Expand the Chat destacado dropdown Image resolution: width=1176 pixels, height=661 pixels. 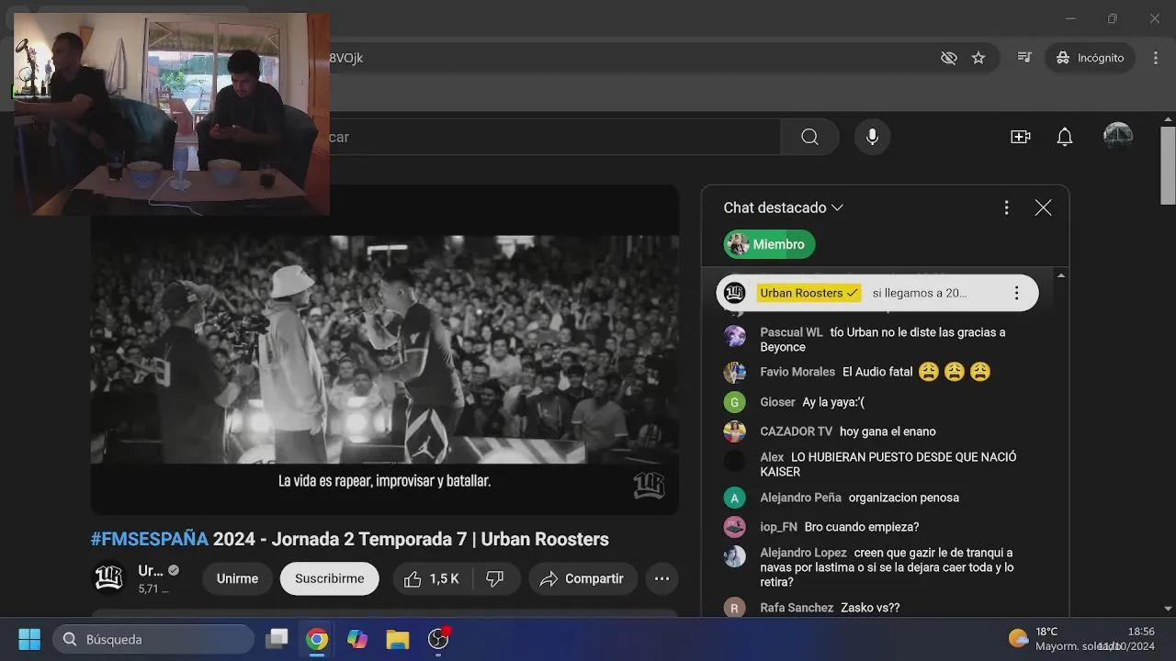pos(783,207)
